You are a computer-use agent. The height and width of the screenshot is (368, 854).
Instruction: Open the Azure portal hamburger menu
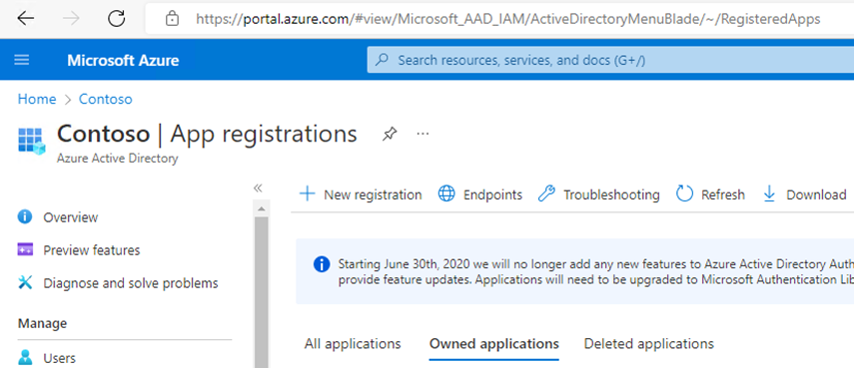22,60
